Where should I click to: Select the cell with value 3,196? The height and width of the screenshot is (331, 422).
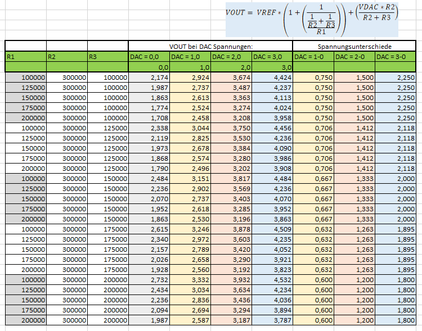click(231, 219)
